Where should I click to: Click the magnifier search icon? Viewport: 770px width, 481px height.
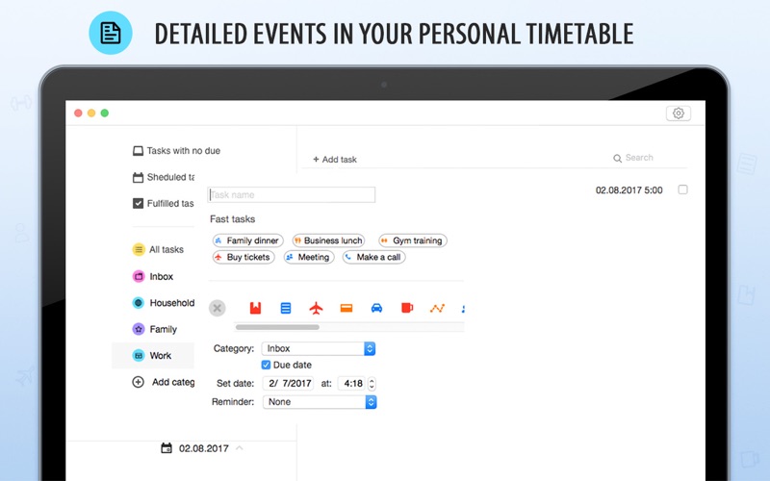tap(617, 158)
